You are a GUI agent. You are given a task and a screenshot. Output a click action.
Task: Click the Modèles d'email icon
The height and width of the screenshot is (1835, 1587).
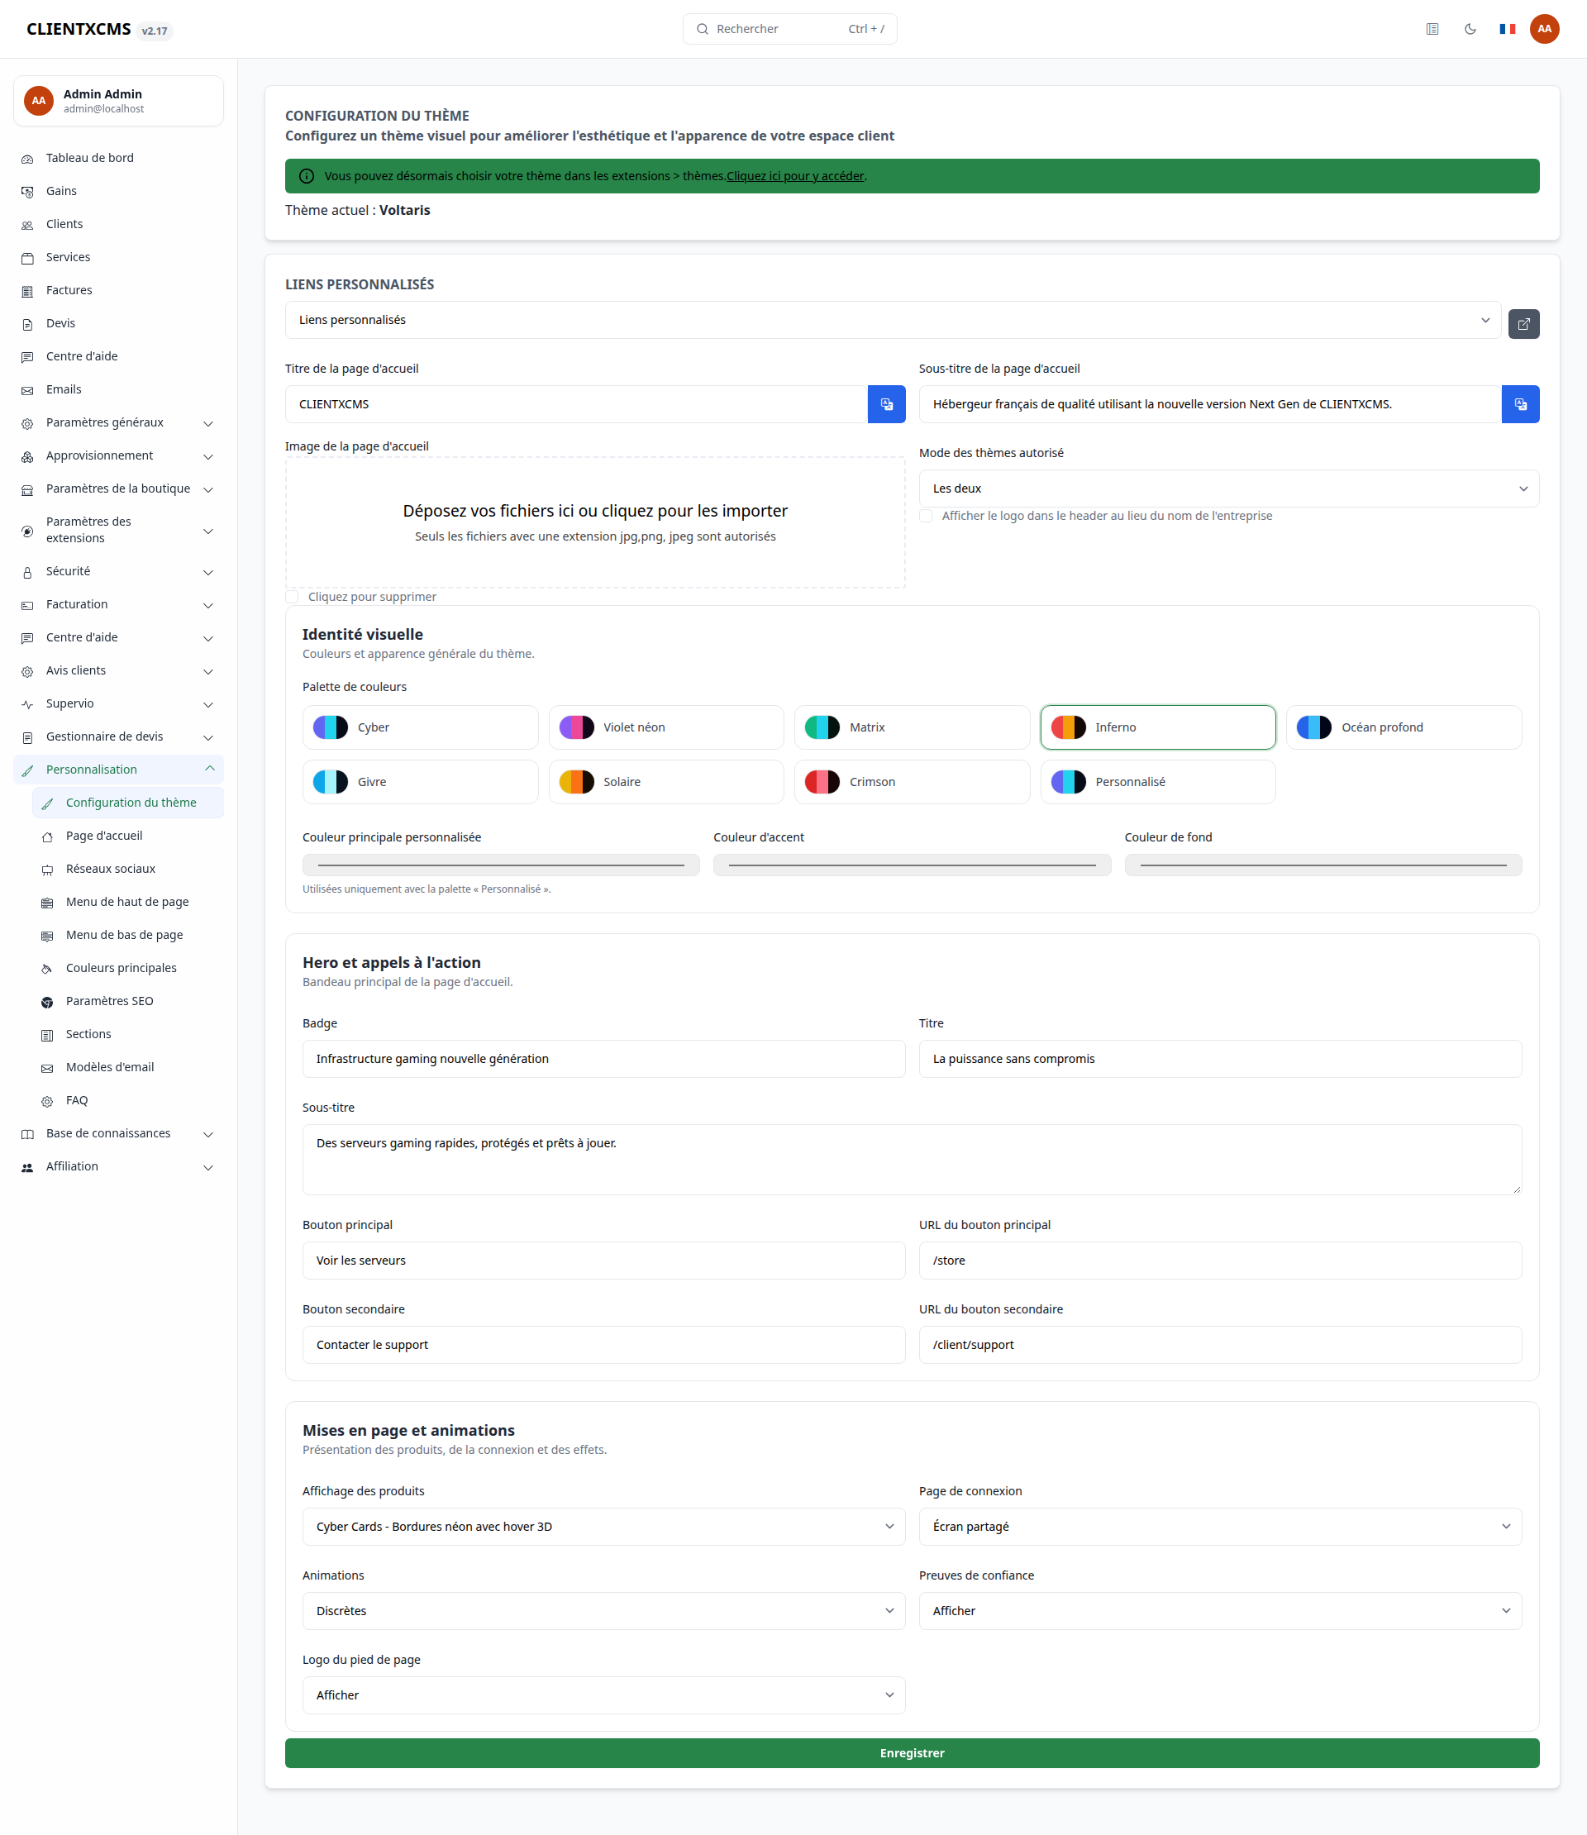[47, 1068]
